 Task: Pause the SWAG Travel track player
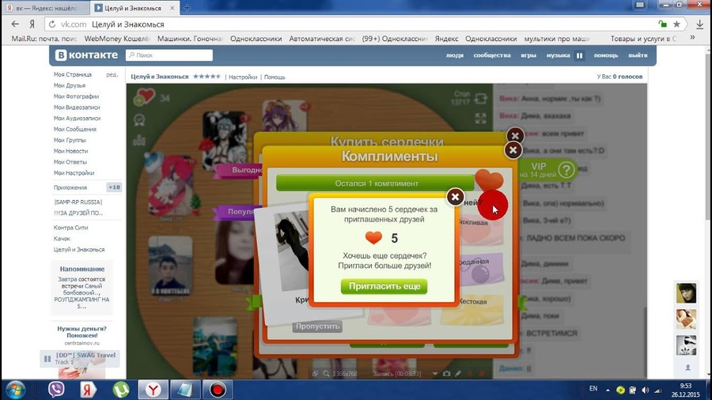coord(47,358)
